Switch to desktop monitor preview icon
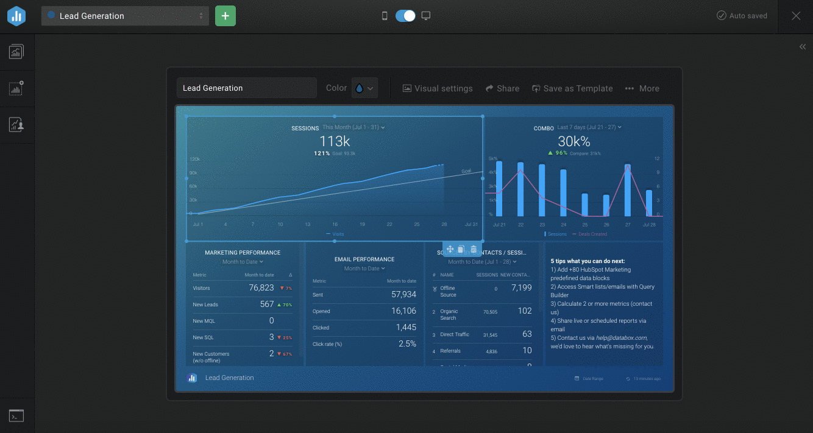This screenshot has height=433, width=813. point(426,16)
